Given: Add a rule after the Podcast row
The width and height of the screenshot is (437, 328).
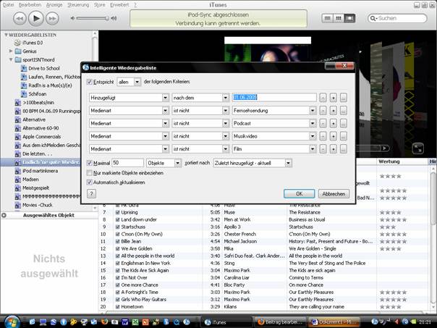Looking at the screenshot, I should 334,124.
